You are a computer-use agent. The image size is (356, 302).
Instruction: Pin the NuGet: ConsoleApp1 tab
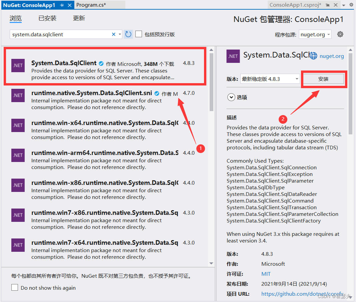[x=62, y=5]
